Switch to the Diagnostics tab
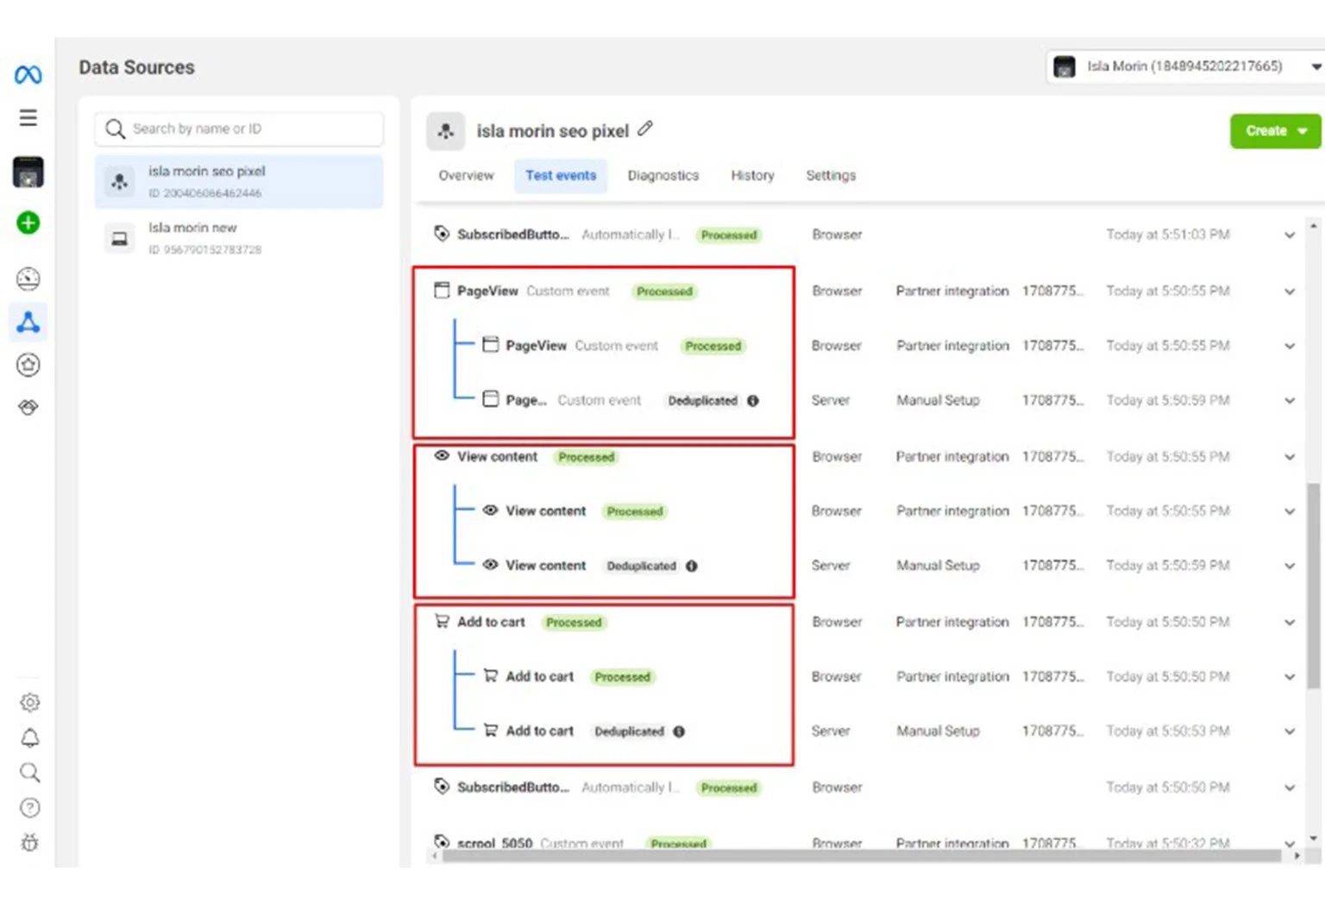The width and height of the screenshot is (1325, 897). (x=663, y=175)
